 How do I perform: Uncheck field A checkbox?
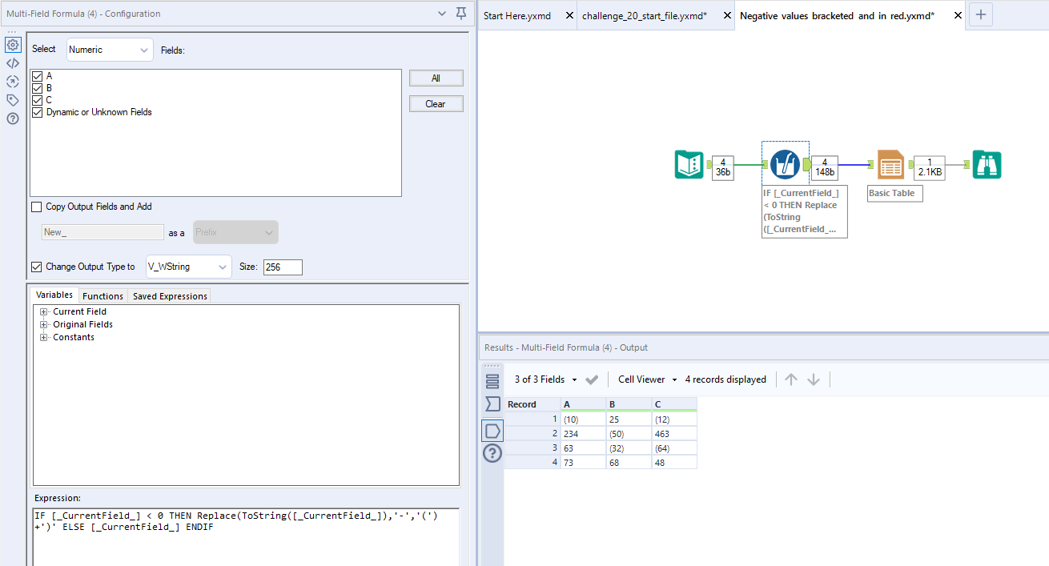(x=37, y=76)
